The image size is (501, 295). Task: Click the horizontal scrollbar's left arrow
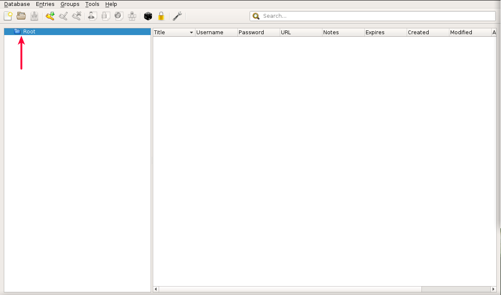[156, 289]
